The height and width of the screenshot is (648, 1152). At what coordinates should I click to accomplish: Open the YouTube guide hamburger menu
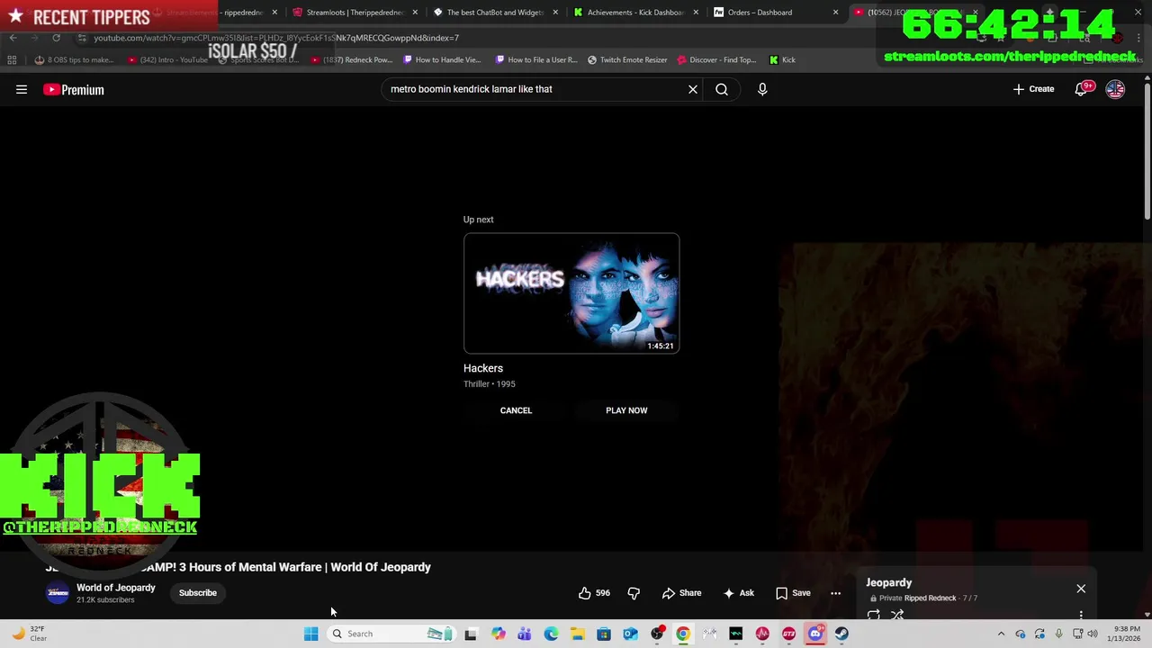coord(22,89)
